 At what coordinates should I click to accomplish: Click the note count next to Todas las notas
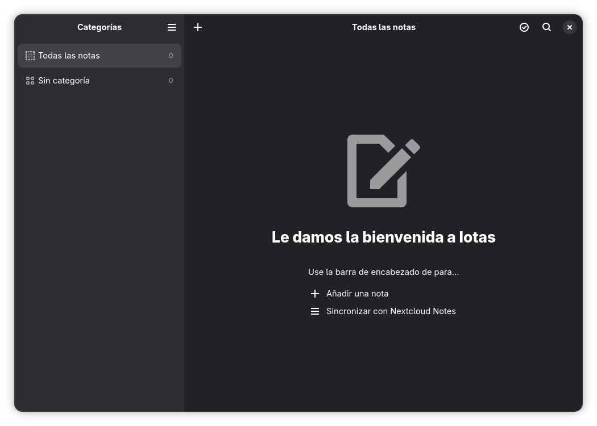pos(171,56)
